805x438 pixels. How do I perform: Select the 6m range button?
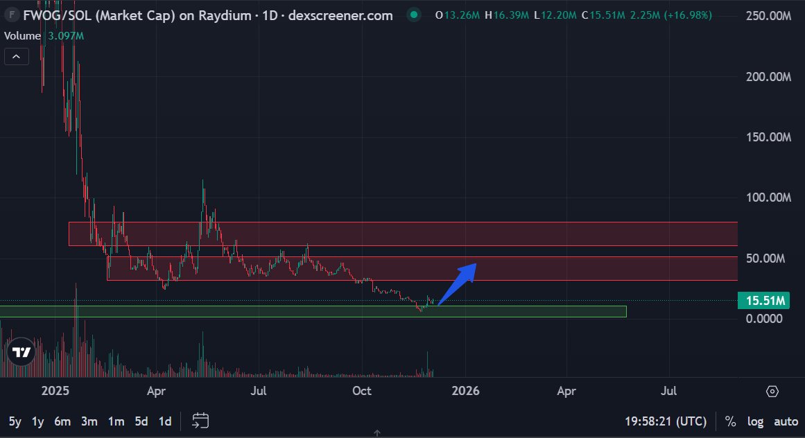click(62, 421)
